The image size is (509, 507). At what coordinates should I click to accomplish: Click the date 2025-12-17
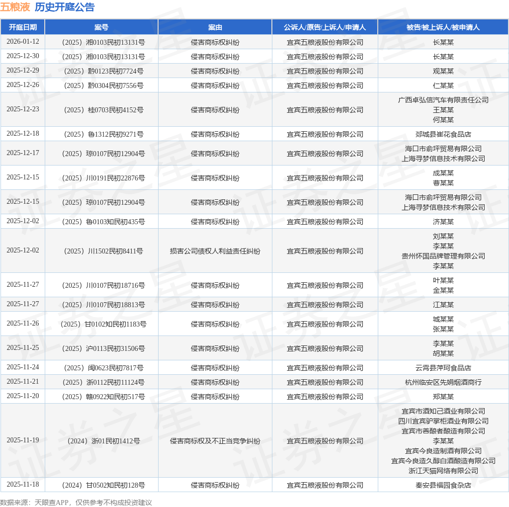click(23, 153)
